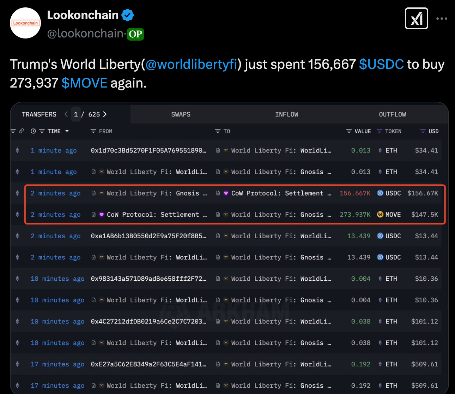Click the CoW Protocol purple icon in TO column
Screen dimensions: 455x394
[226, 193]
